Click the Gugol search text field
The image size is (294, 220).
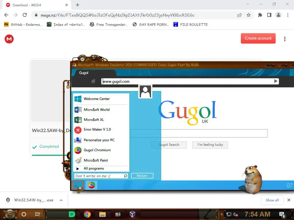coord(198,133)
